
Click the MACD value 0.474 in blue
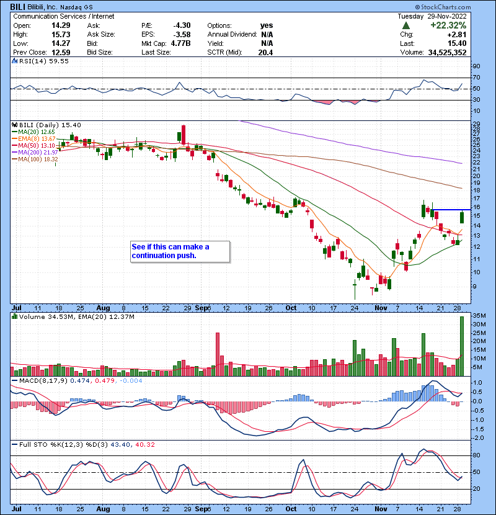pos(80,381)
